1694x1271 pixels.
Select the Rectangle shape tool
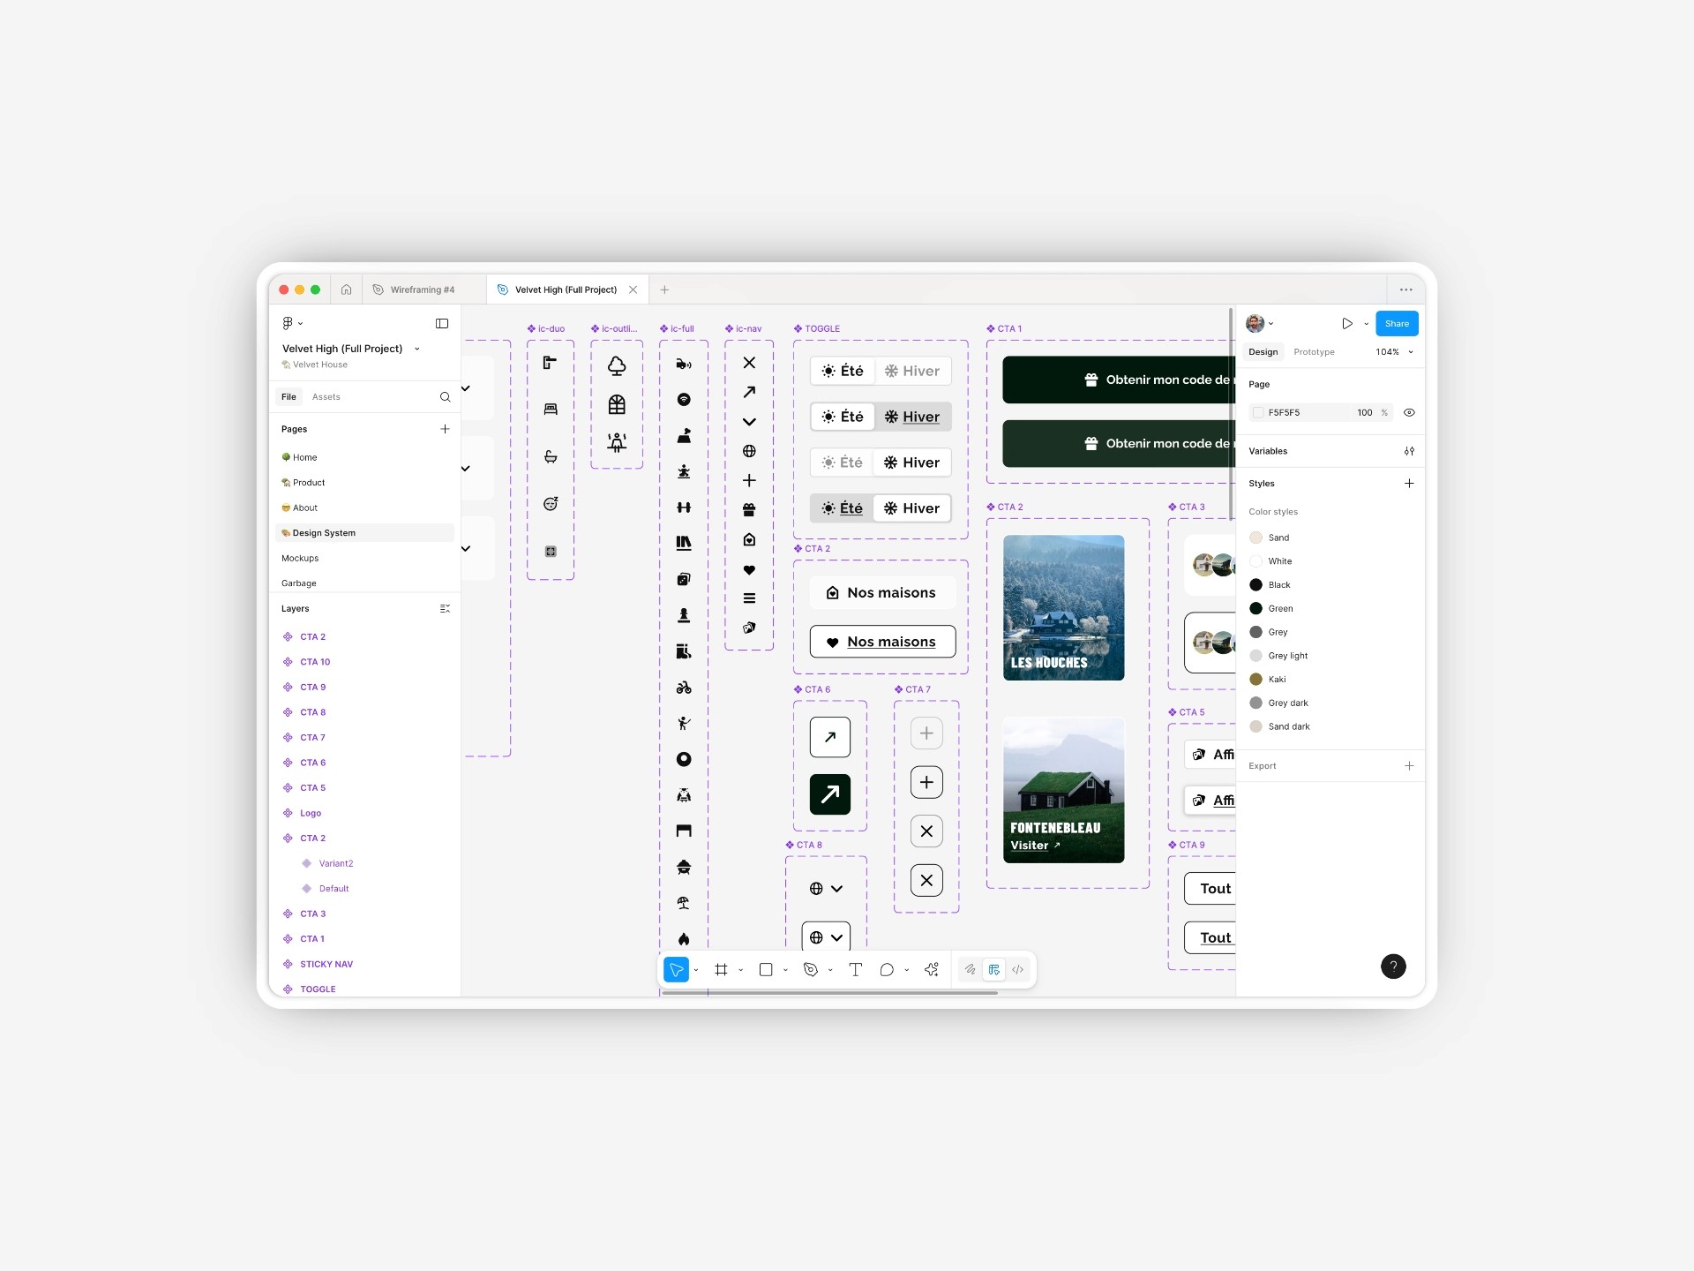pos(766,969)
